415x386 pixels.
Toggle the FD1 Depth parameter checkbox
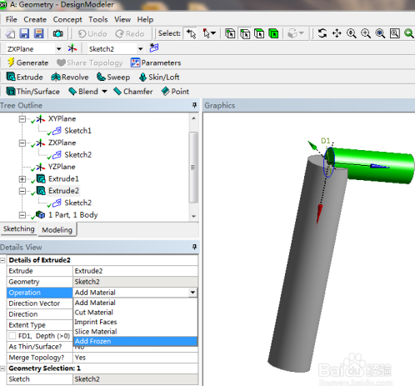coord(12,336)
